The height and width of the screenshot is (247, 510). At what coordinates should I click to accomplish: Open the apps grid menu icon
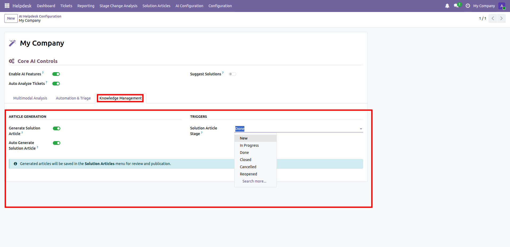click(x=7, y=6)
